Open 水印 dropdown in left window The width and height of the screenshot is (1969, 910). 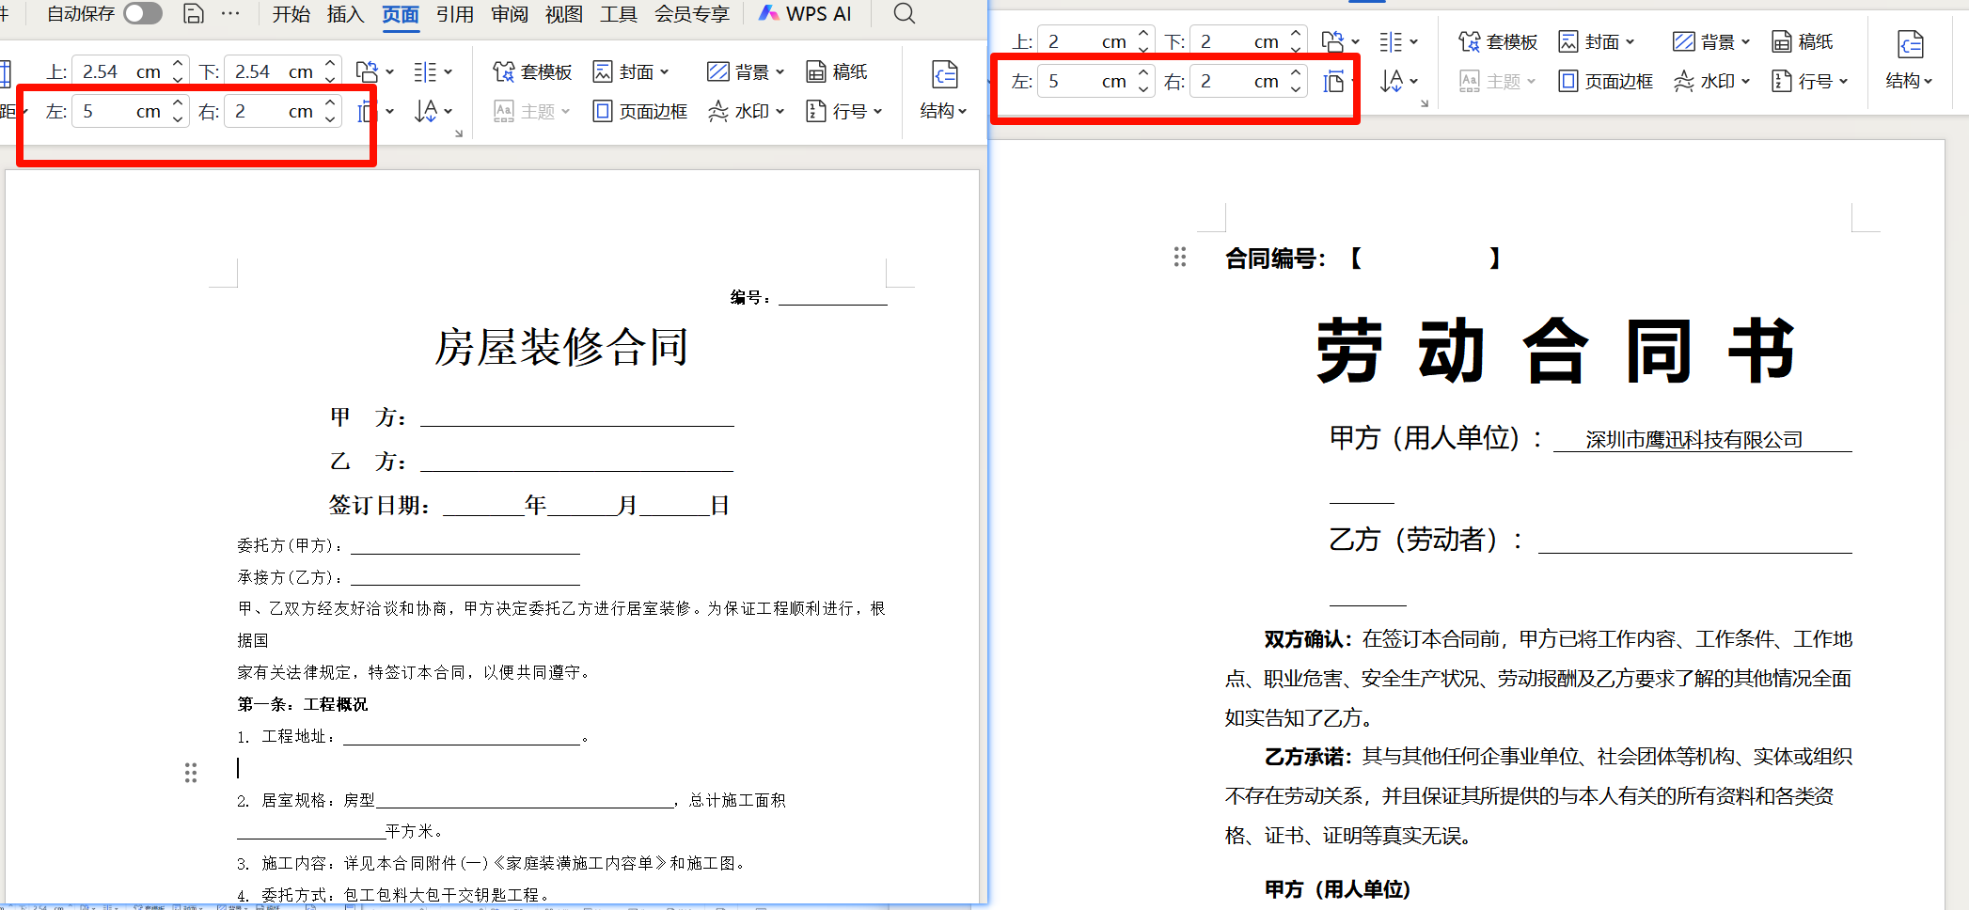pos(746,111)
